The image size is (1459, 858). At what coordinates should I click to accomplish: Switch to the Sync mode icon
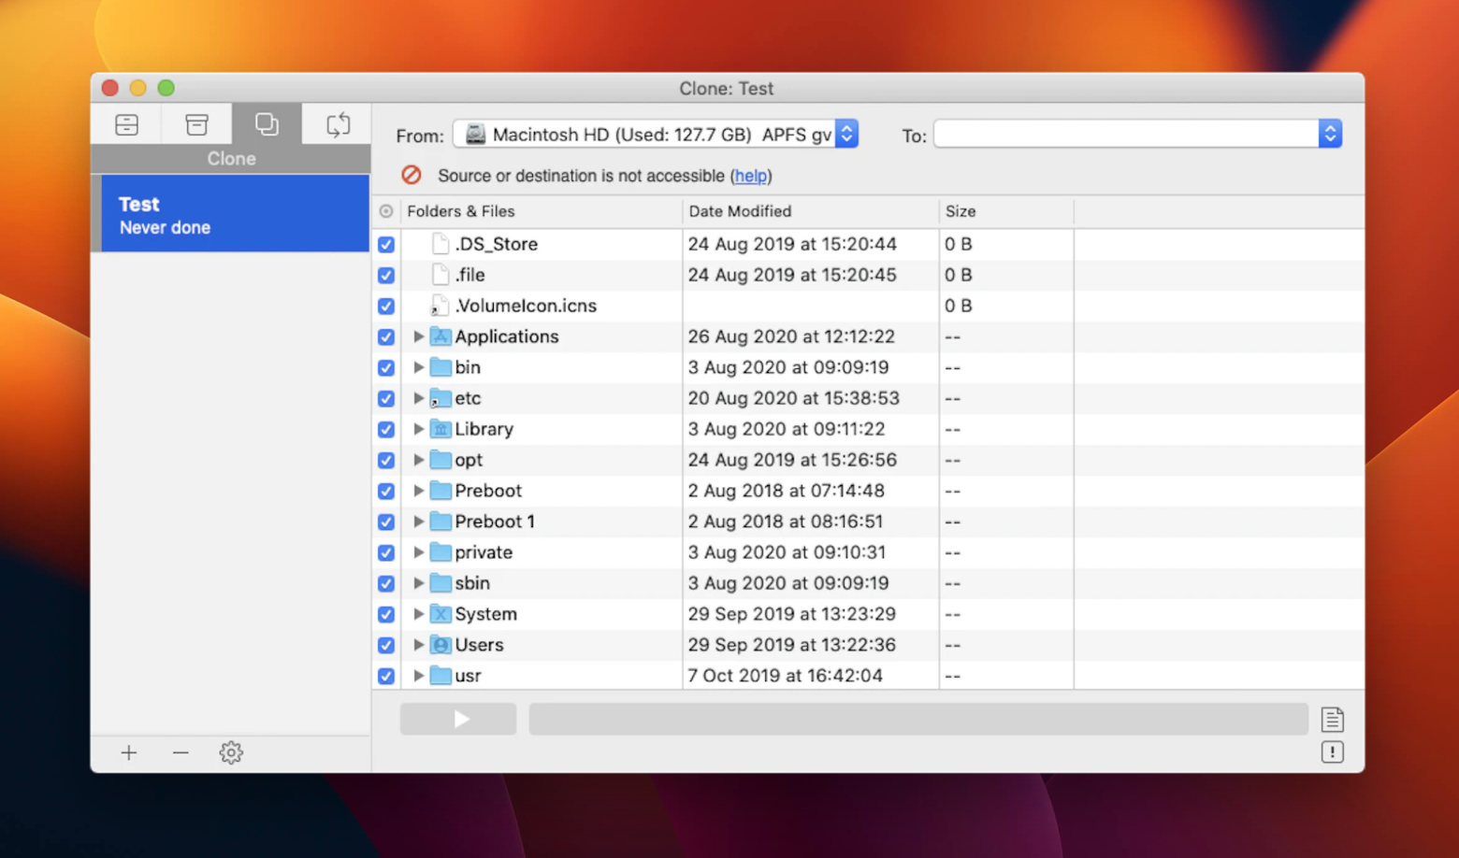337,123
